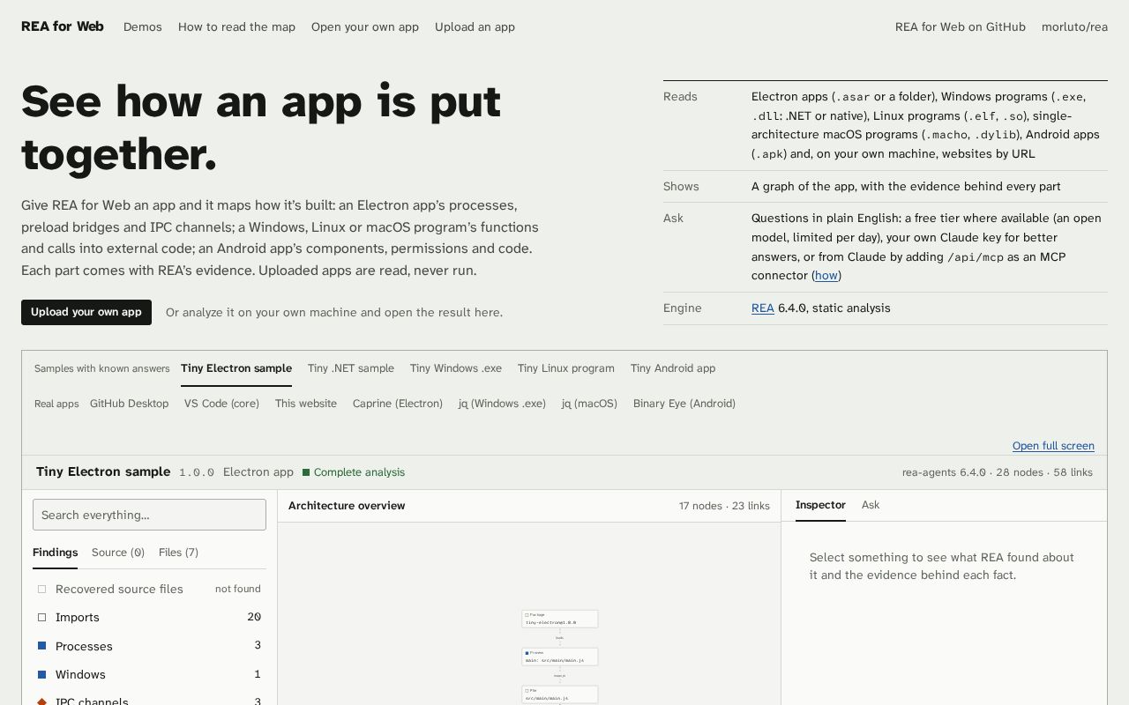Select the Recovered source files row
1129x705 pixels.
coord(149,589)
